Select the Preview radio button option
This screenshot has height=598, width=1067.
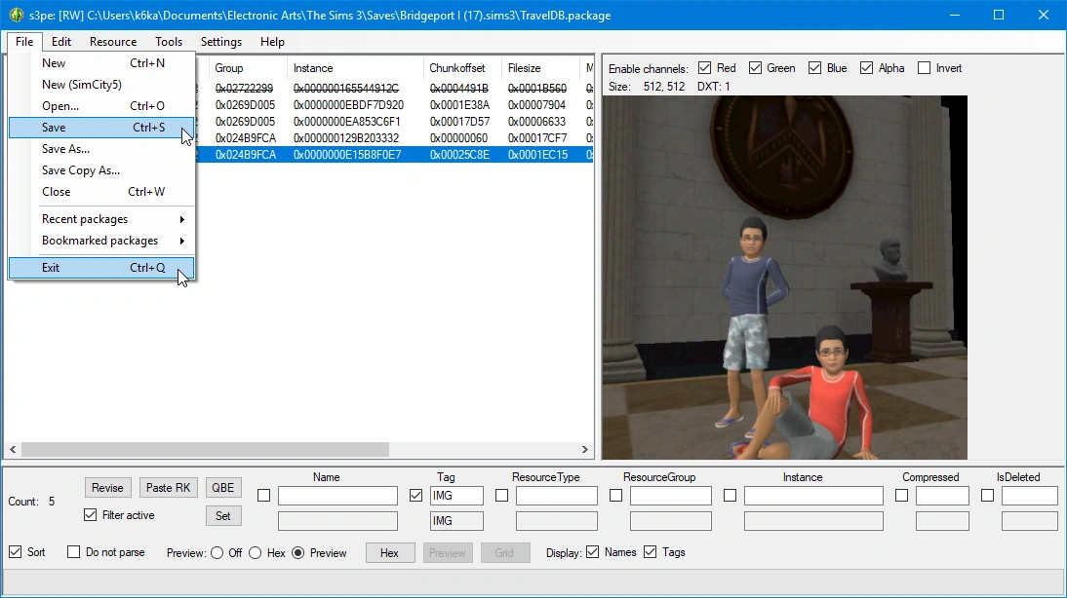pyautogui.click(x=298, y=553)
